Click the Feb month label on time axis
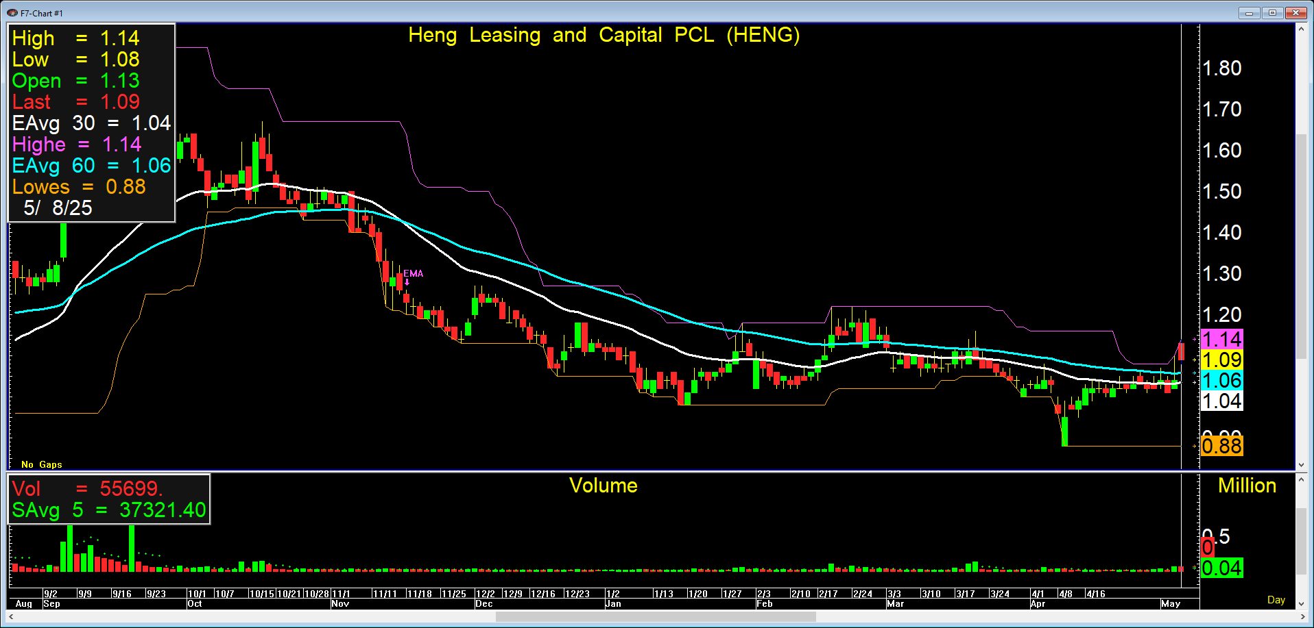 click(765, 604)
